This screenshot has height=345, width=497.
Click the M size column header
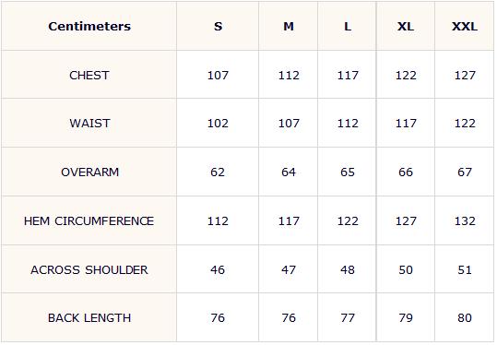tap(289, 26)
